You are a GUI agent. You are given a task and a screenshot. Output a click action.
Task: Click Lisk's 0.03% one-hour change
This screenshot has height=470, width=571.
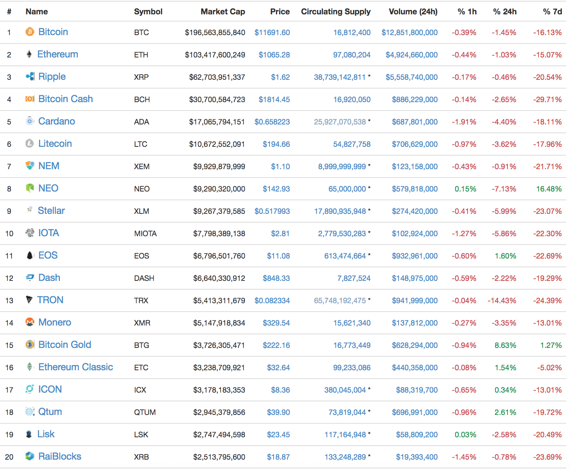[x=466, y=434]
